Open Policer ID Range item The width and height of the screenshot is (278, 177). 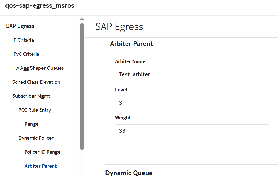pos(42,152)
